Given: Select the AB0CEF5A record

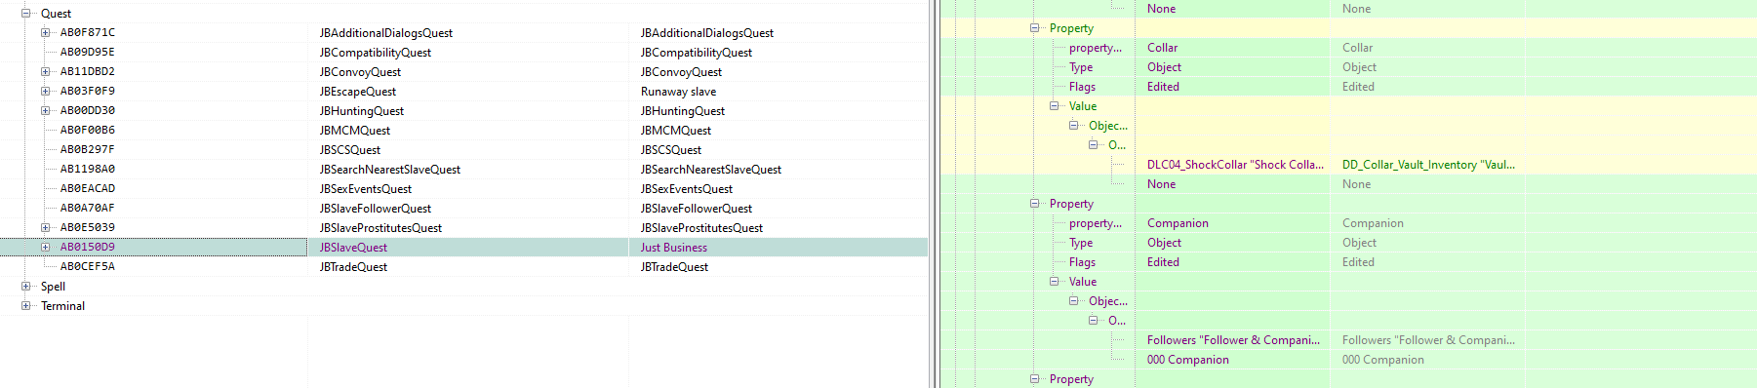Looking at the screenshot, I should point(88,267).
